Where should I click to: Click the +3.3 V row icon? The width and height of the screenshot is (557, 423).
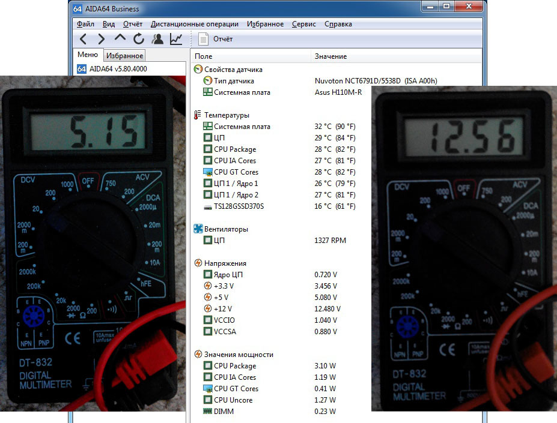point(208,286)
